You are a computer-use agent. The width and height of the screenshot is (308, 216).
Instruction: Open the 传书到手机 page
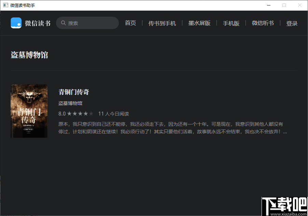[162, 23]
